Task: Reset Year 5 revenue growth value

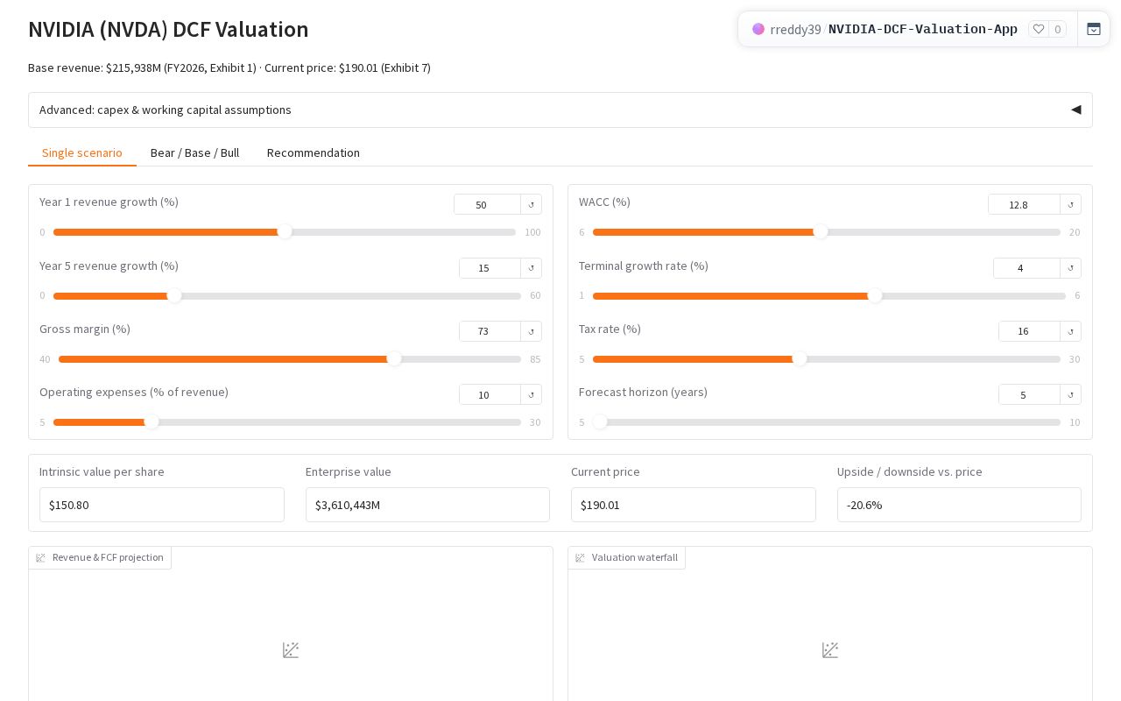Action: [x=531, y=268]
